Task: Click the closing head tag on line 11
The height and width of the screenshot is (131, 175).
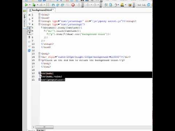Action: [x=46, y=47]
